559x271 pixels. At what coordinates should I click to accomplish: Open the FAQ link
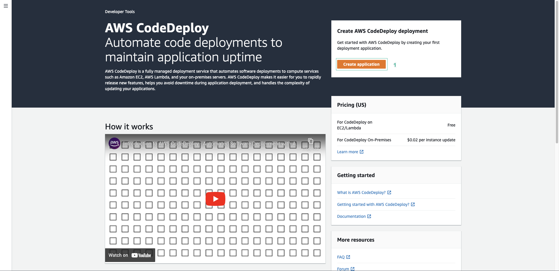[x=341, y=257]
